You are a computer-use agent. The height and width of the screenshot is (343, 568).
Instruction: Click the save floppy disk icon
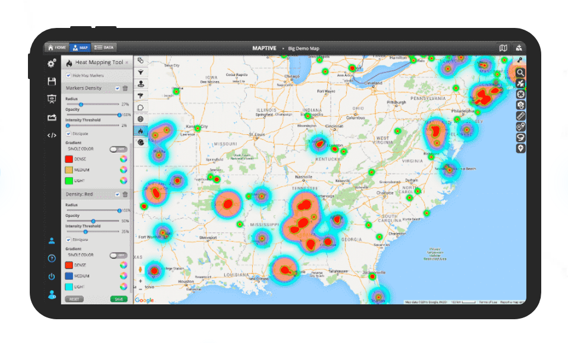point(52,81)
